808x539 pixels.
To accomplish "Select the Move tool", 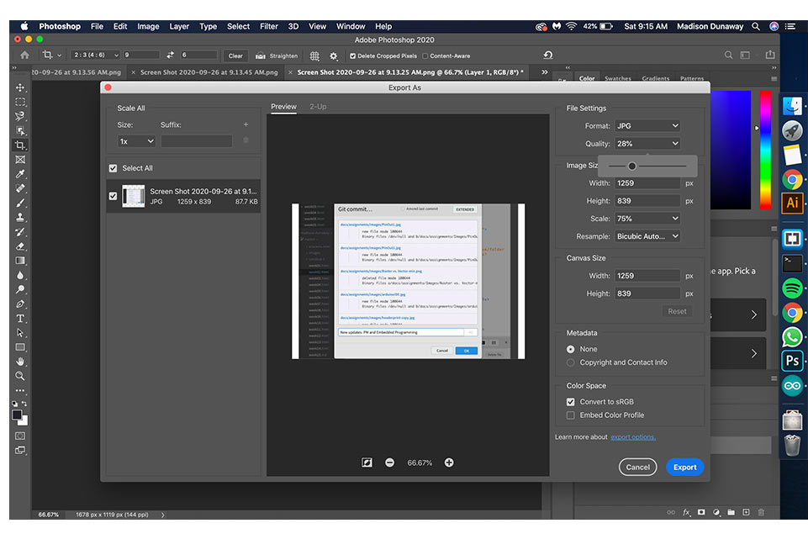I will pyautogui.click(x=20, y=87).
